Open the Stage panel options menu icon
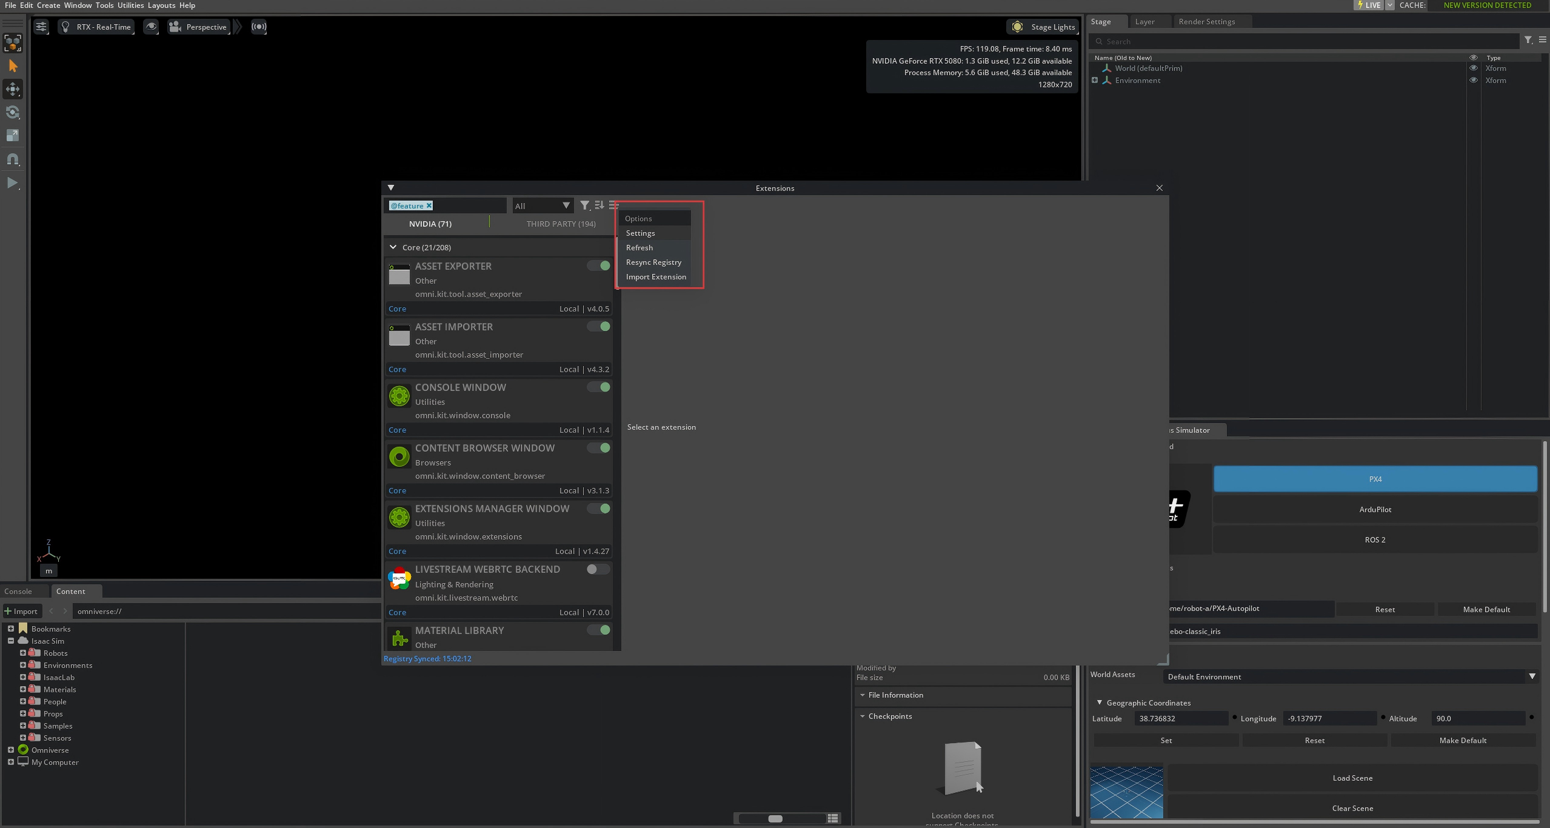 (x=1543, y=40)
